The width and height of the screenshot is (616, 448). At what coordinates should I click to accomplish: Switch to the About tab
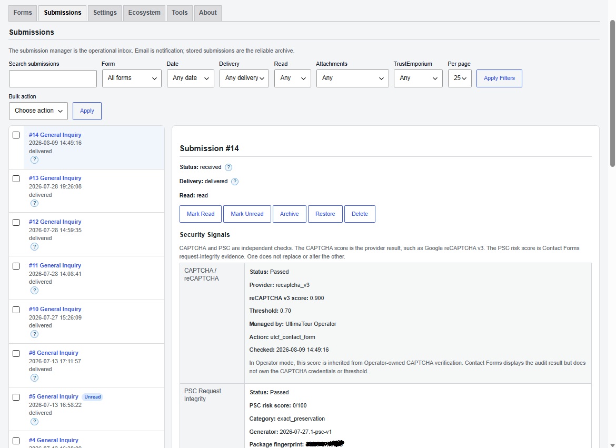point(208,13)
